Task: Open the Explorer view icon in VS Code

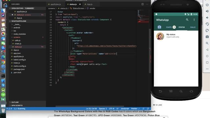Action: pos(5,5)
